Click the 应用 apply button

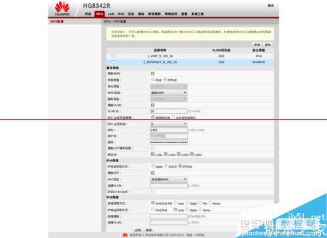pos(137,230)
